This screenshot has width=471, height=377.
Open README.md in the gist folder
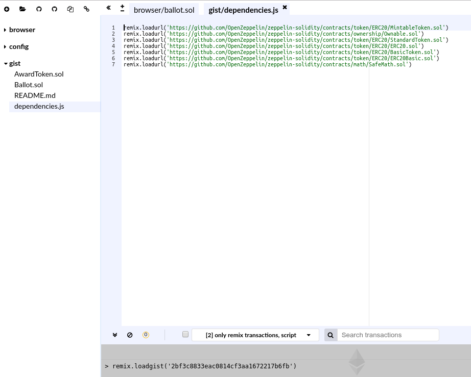[x=35, y=96]
